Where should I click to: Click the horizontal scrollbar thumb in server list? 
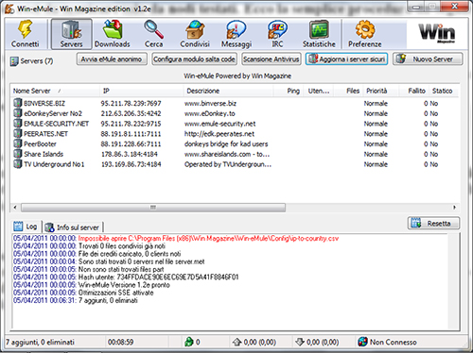point(153,208)
